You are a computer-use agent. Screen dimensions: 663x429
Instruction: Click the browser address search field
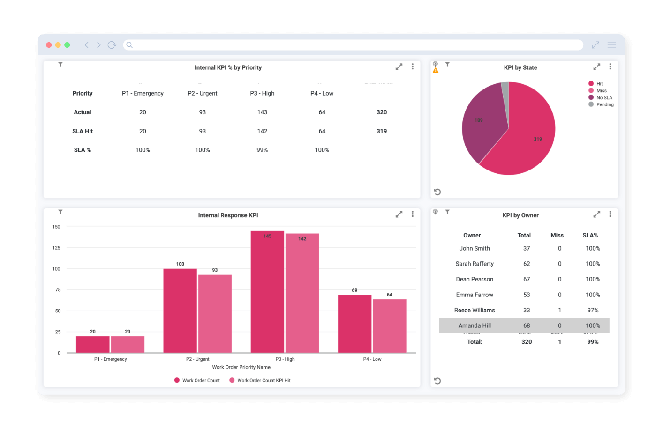click(353, 45)
